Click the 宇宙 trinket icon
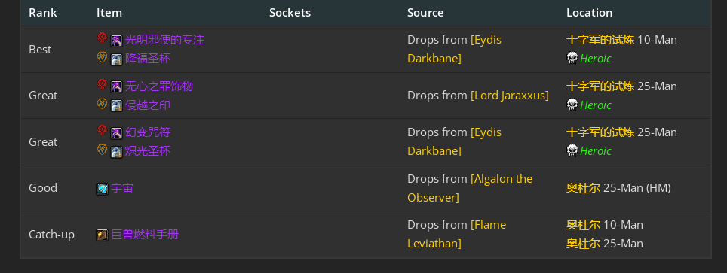727x273 pixels. tap(102, 189)
